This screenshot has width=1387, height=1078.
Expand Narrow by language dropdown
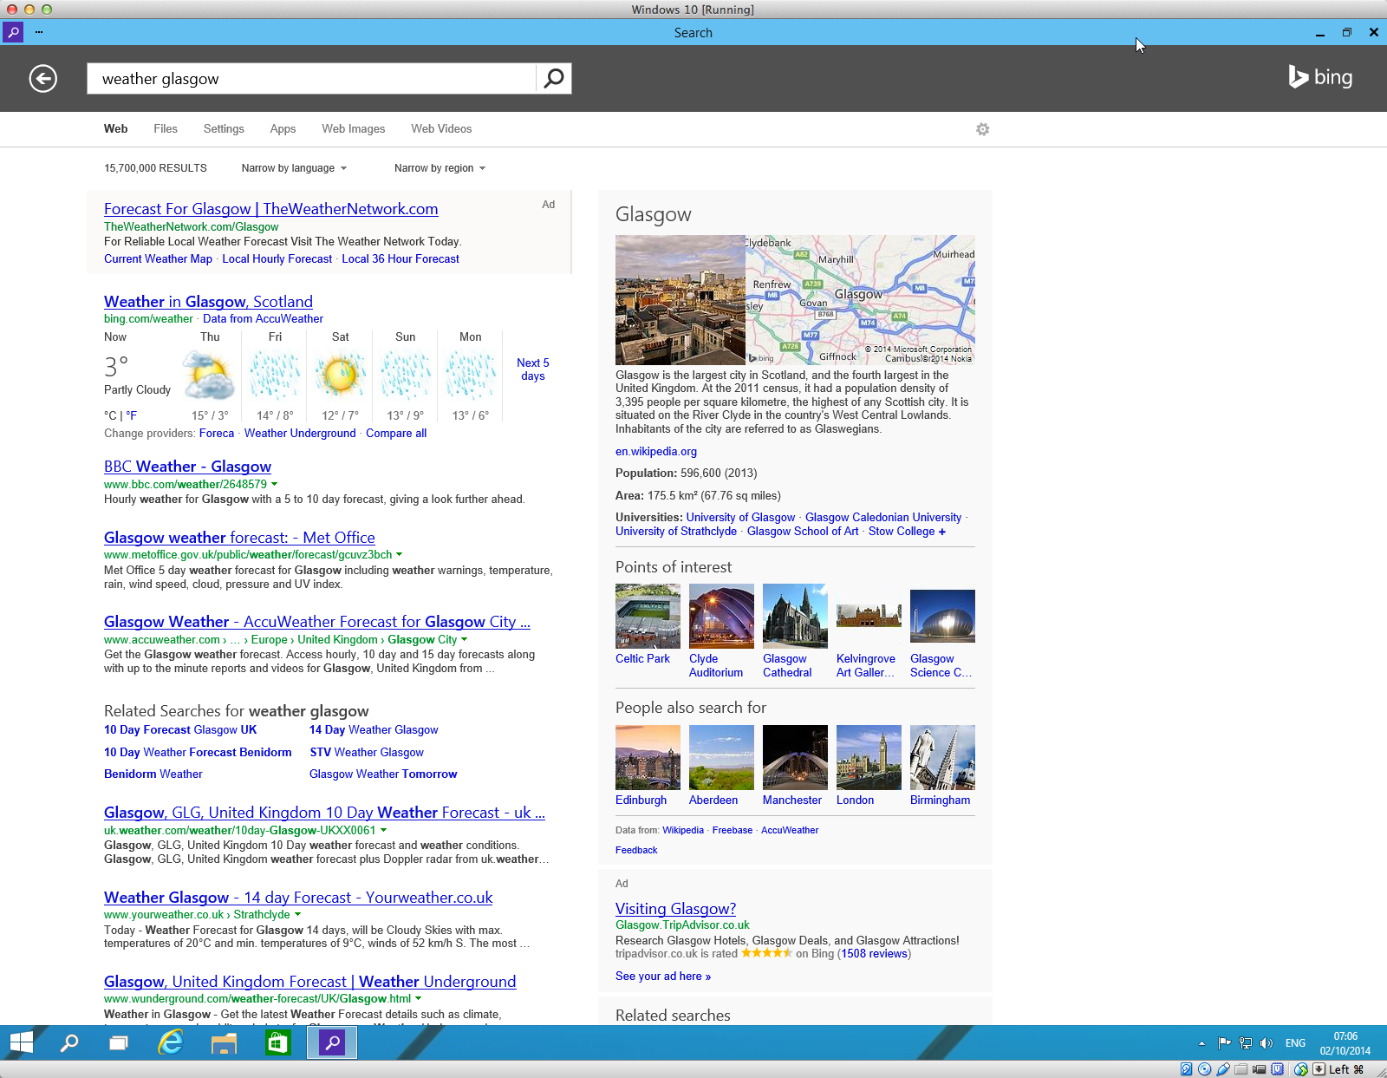[x=294, y=168]
